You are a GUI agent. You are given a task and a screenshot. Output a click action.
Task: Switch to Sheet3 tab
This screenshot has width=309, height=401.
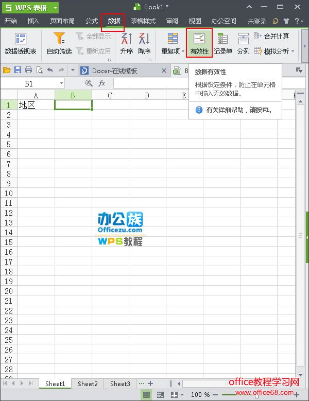pos(120,383)
